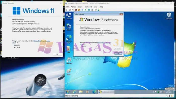176x99 pixels.
Task: Open the File menu in VM Connection
Action: tap(68, 7)
